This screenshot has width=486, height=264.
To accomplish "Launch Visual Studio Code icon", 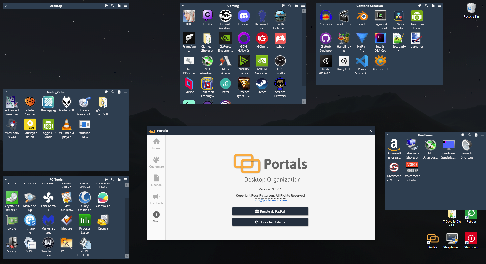I will [362, 65].
